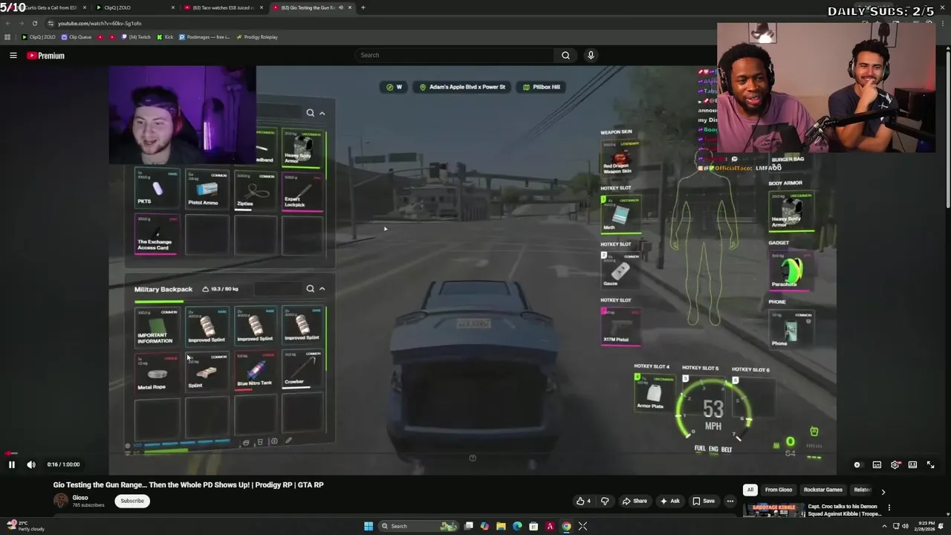Click the Crowbar inventory item
The image size is (951, 535).
302,372
